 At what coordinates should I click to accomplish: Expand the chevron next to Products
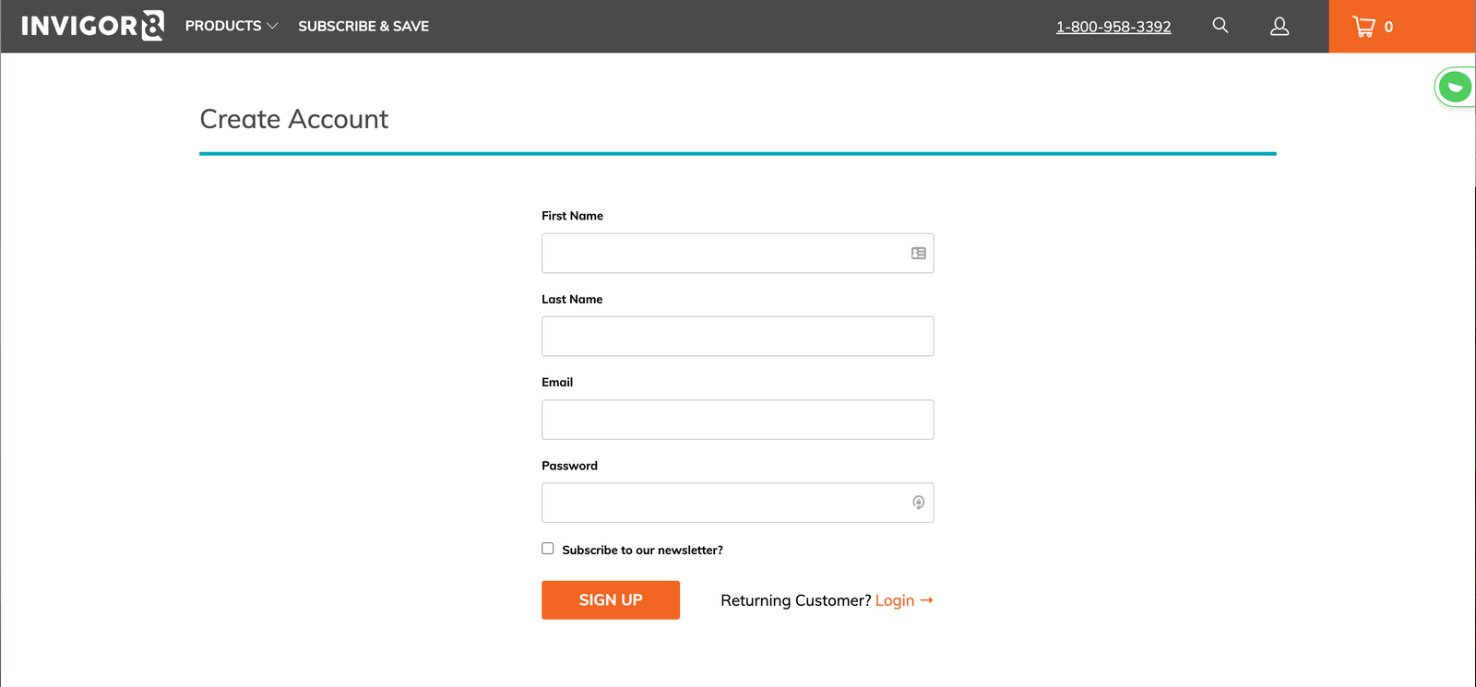(x=272, y=27)
